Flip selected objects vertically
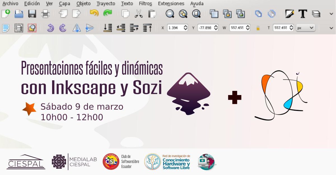 90,28
